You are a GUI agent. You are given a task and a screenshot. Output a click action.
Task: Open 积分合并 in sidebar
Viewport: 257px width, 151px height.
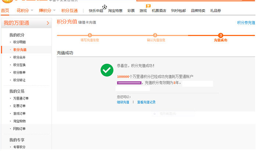(x=19, y=57)
